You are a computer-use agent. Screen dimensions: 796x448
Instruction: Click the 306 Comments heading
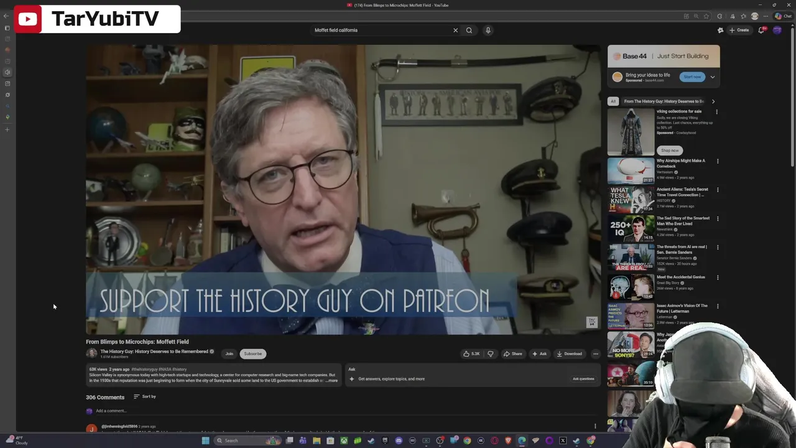pos(105,397)
